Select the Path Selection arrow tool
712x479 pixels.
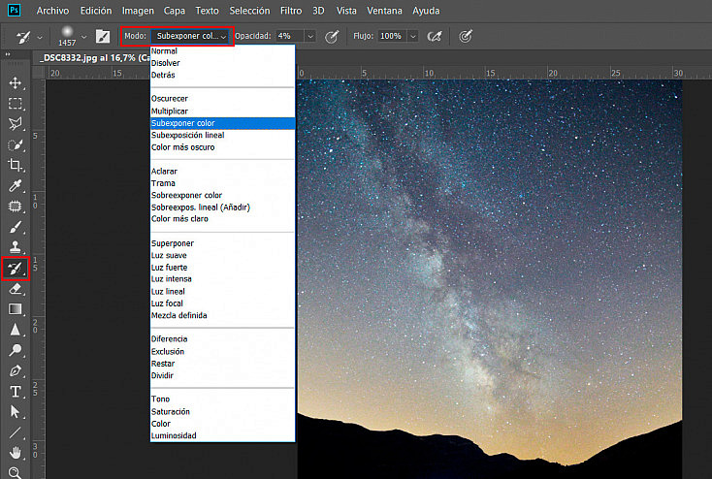(15, 412)
